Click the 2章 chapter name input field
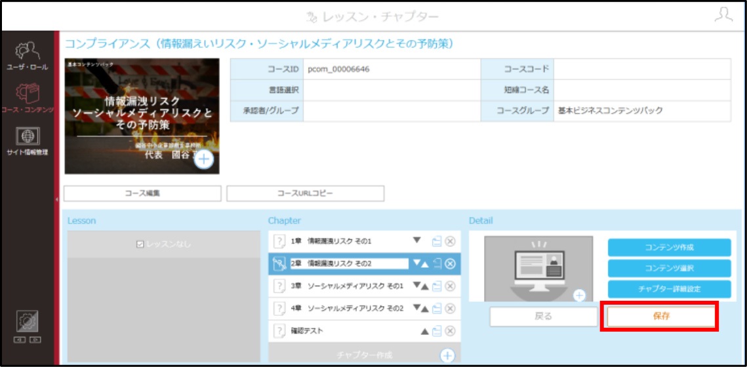The image size is (747, 367). tap(349, 263)
